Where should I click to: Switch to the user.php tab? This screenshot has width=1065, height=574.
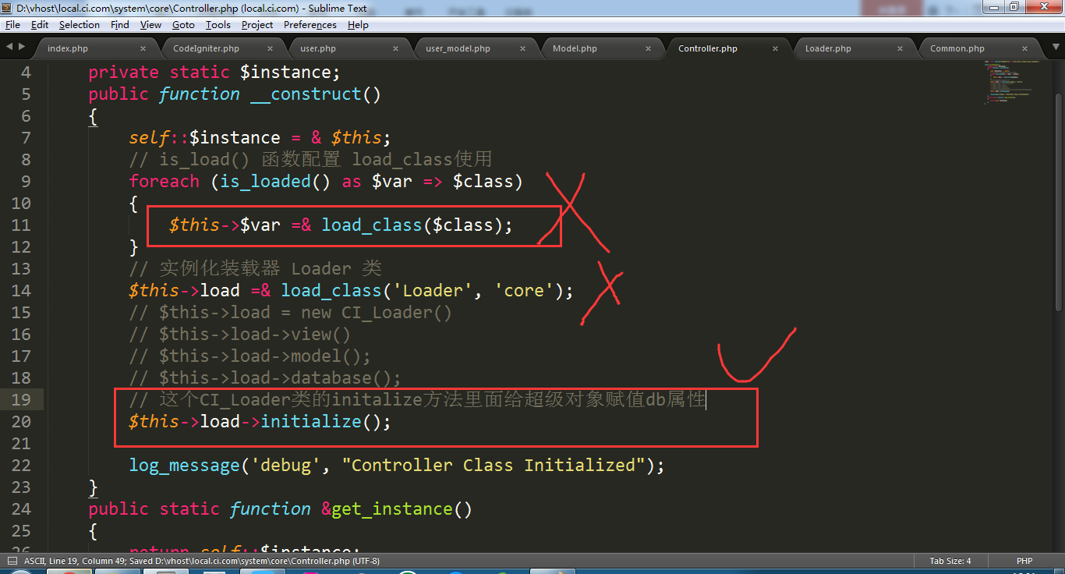point(317,48)
